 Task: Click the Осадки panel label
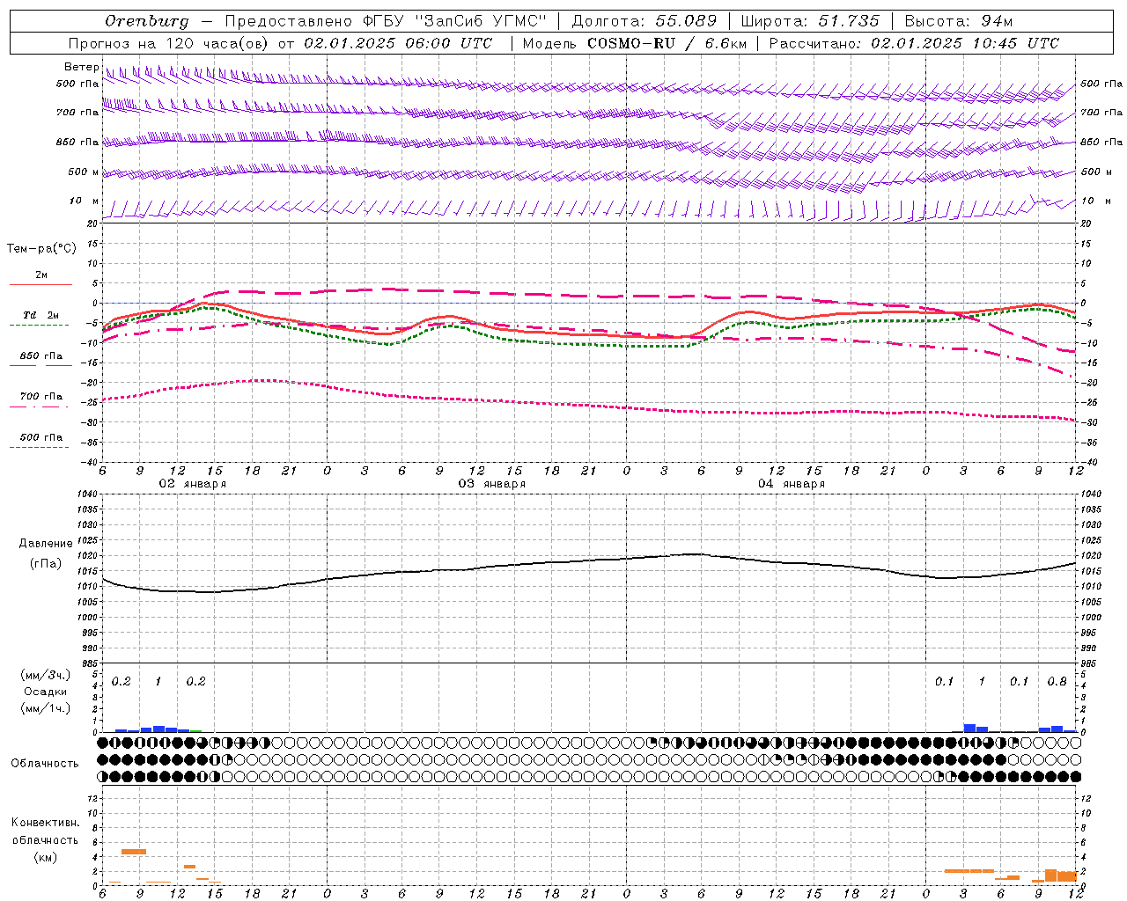point(46,692)
